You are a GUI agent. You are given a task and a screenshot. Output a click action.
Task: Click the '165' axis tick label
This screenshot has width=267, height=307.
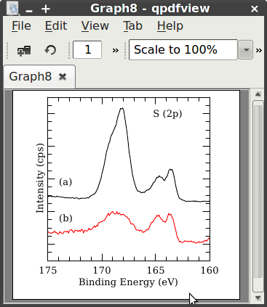tap(156, 270)
